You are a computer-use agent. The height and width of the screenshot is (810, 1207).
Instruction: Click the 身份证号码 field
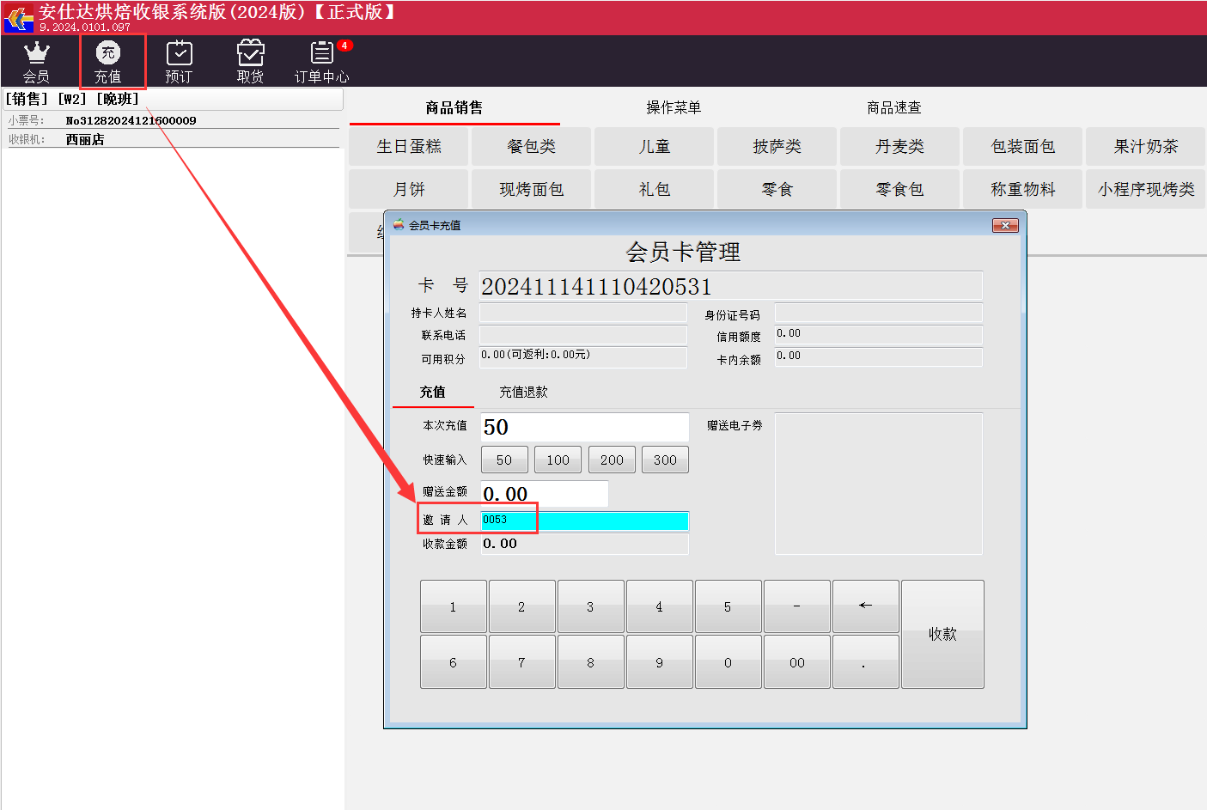[x=879, y=313]
